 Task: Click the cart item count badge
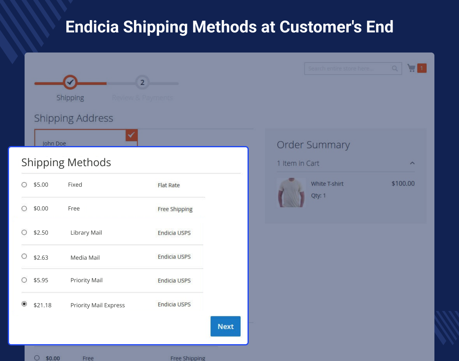coord(422,68)
